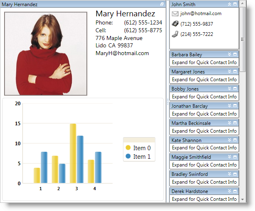The image size is (255, 211).
Task: Restore the Mary Hernandez pane using the title bar icon
Action: [x=162, y=4]
